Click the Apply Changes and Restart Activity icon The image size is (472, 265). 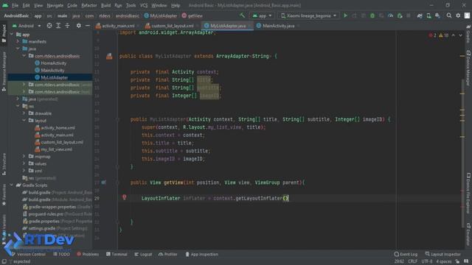tap(354, 15)
